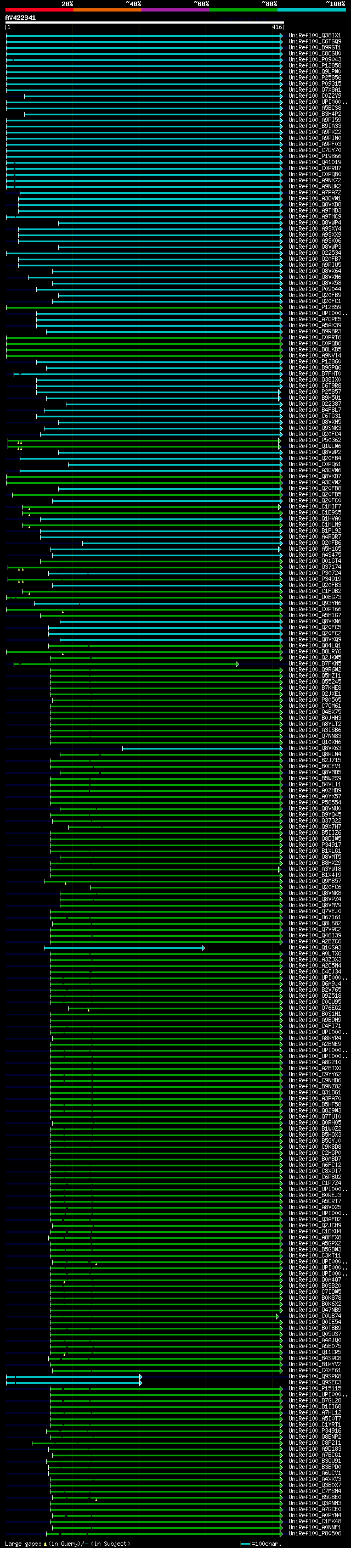Select label UniRef100_A2C5M4

(x=315, y=966)
